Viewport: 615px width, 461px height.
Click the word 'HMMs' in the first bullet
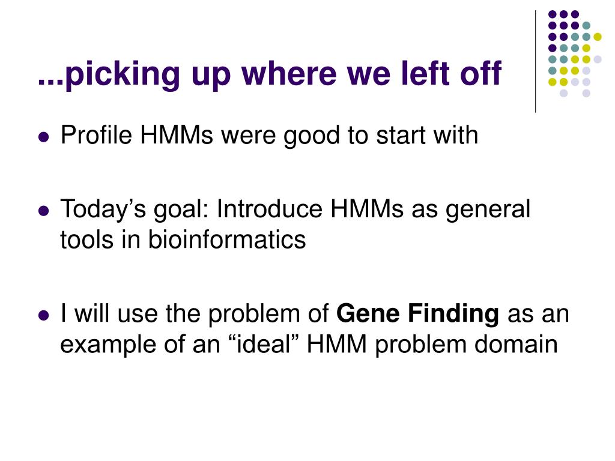click(177, 135)
